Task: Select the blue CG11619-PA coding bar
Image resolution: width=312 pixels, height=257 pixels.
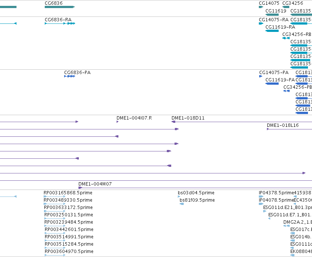Action: (272, 84)
